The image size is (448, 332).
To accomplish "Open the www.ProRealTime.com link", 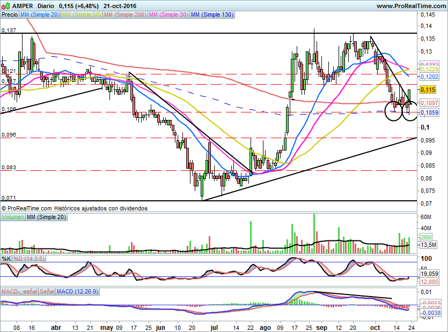I will pos(410,6).
